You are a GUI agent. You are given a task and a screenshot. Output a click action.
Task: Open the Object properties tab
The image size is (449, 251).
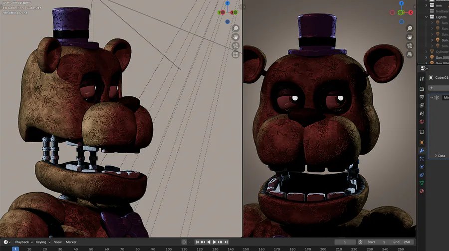coord(422,142)
